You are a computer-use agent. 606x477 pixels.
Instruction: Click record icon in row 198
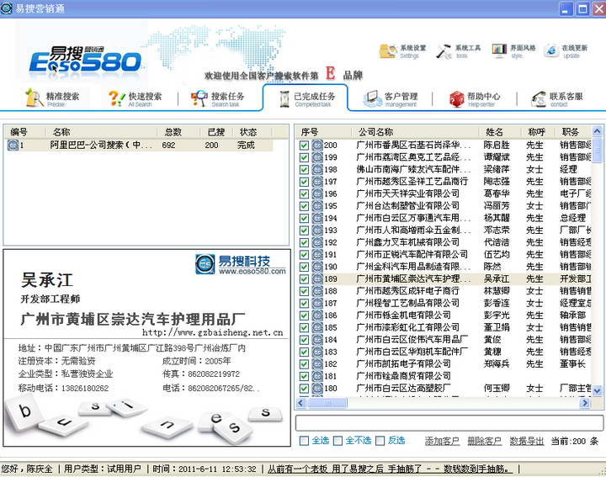[317, 170]
